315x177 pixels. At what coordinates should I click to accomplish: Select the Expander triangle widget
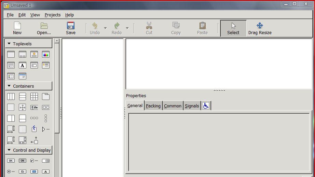point(46,129)
